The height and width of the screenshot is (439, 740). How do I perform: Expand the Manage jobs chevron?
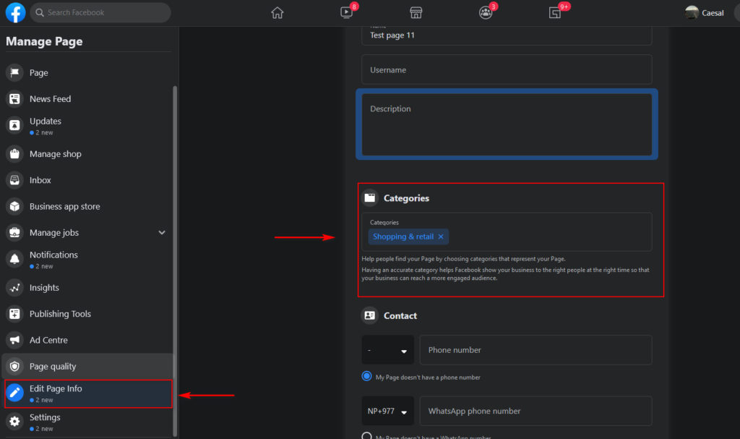[162, 232]
